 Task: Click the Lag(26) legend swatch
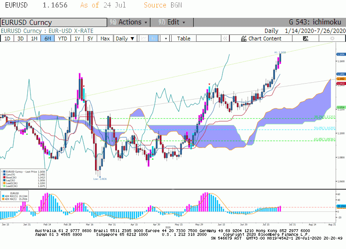[x=4, y=180]
